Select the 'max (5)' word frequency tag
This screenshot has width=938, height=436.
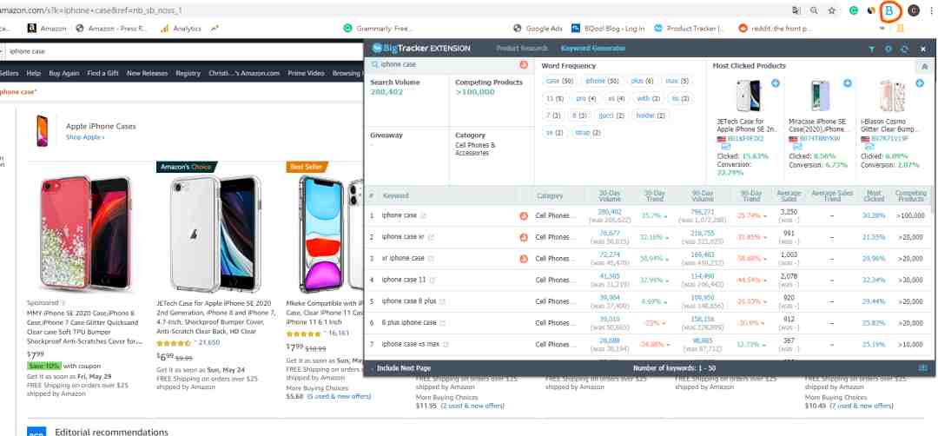(x=677, y=81)
